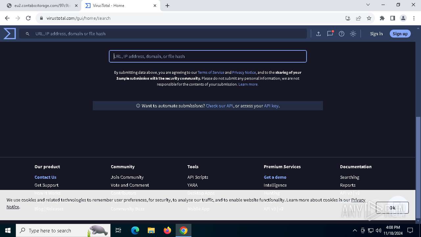Accept cookies with Ok button

392,208
